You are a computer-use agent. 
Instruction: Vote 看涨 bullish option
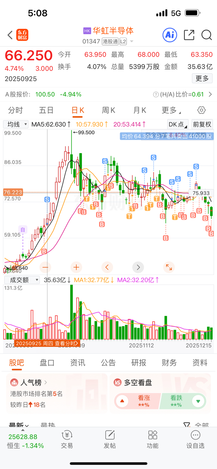(x=137, y=401)
